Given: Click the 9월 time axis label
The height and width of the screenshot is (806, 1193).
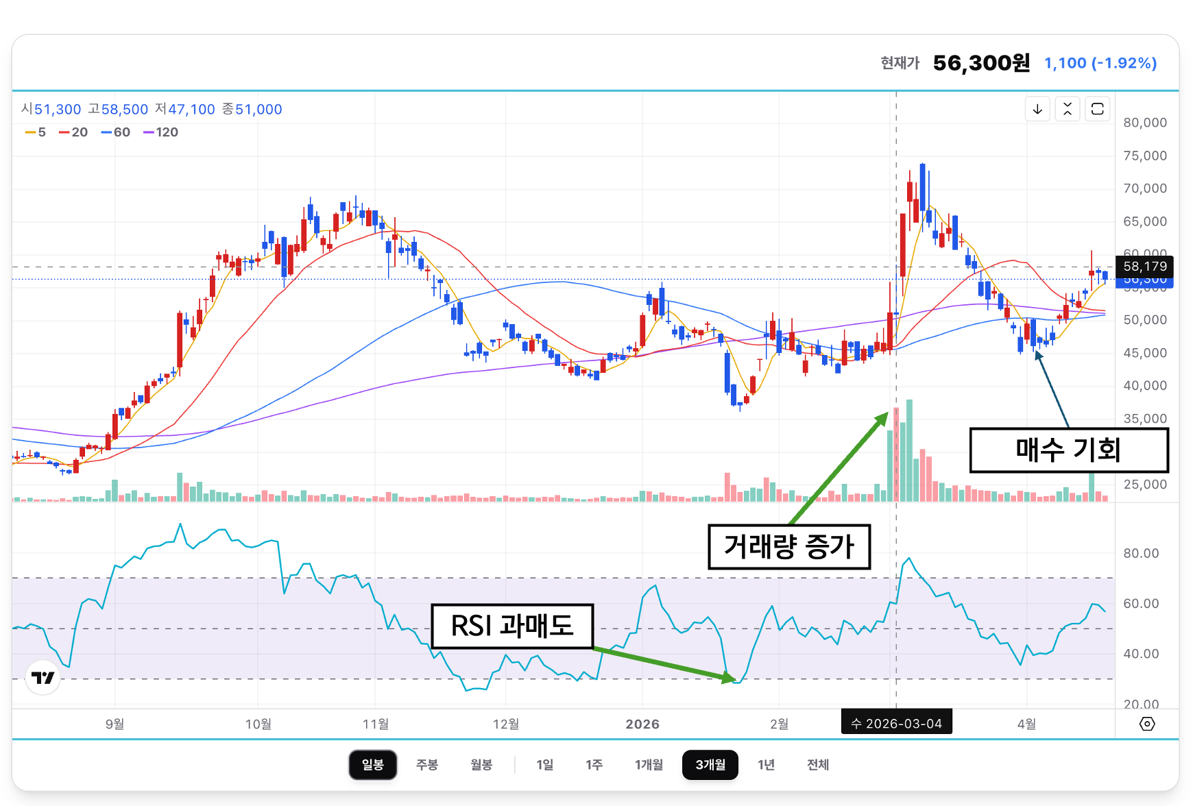Looking at the screenshot, I should pos(115,724).
